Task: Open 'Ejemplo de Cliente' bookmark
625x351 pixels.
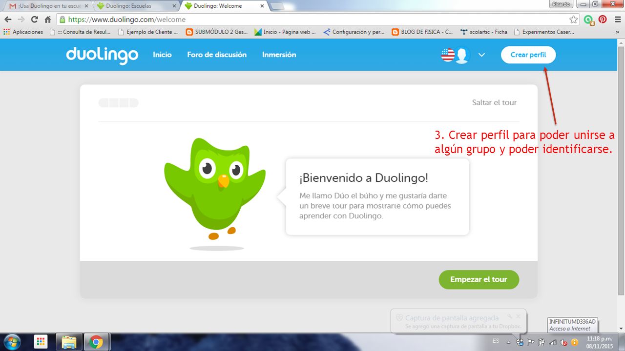Action: [x=148, y=32]
